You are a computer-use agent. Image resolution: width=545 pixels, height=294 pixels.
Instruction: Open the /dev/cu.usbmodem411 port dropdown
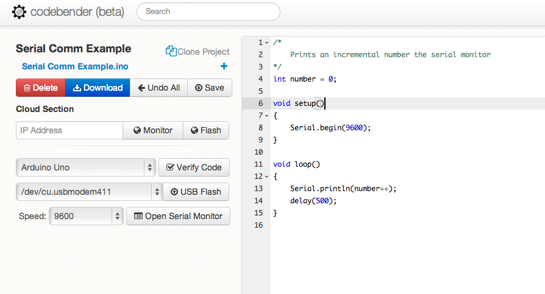(90, 192)
